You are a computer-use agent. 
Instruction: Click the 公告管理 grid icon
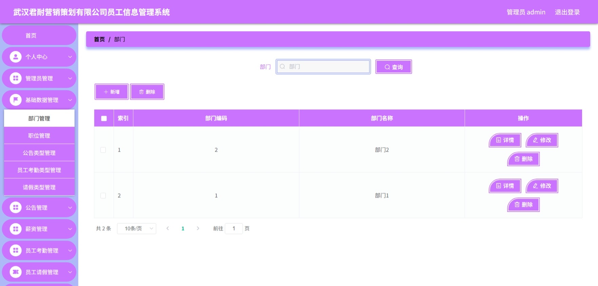[x=16, y=207]
